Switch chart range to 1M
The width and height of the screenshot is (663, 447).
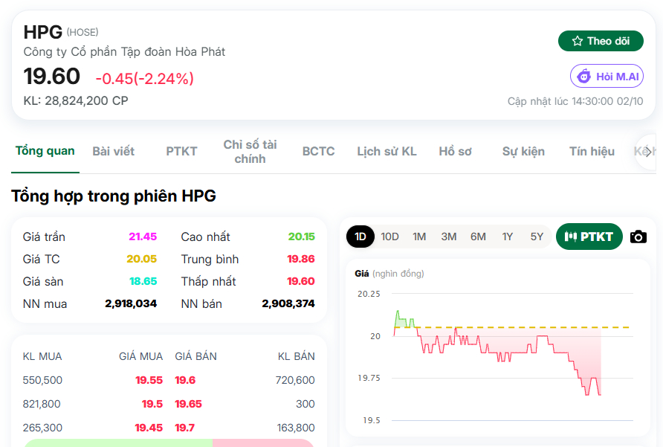tap(419, 237)
